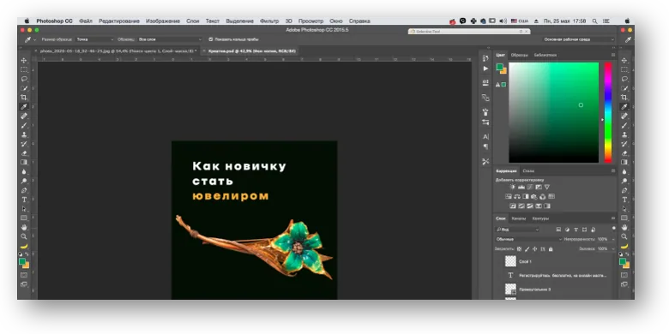
Task: Select the Clone Stamp tool in left toolbar
Action: tap(24, 134)
